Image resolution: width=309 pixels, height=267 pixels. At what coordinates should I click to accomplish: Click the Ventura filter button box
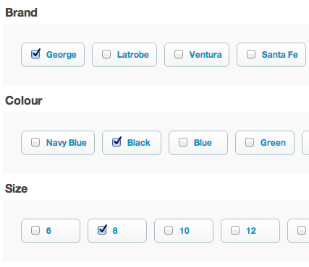[197, 55]
